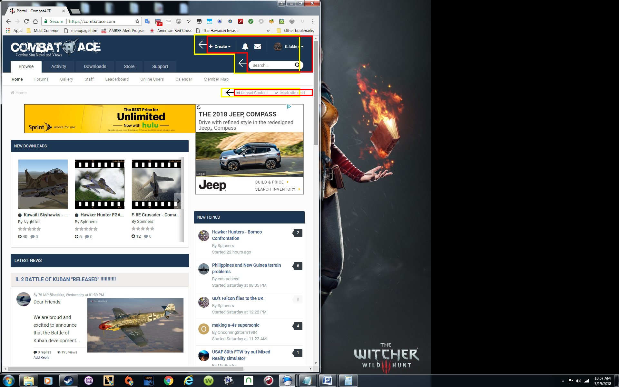
Task: Open IL 2 Battle of Kuban news
Action: point(65,279)
